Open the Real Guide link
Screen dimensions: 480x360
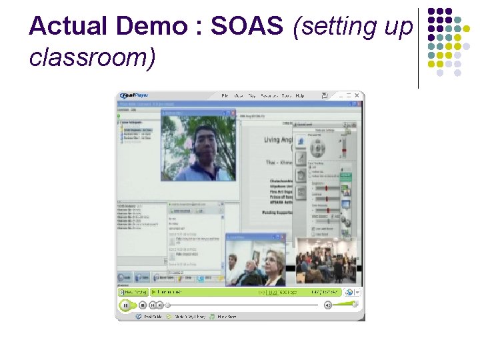[x=149, y=317]
